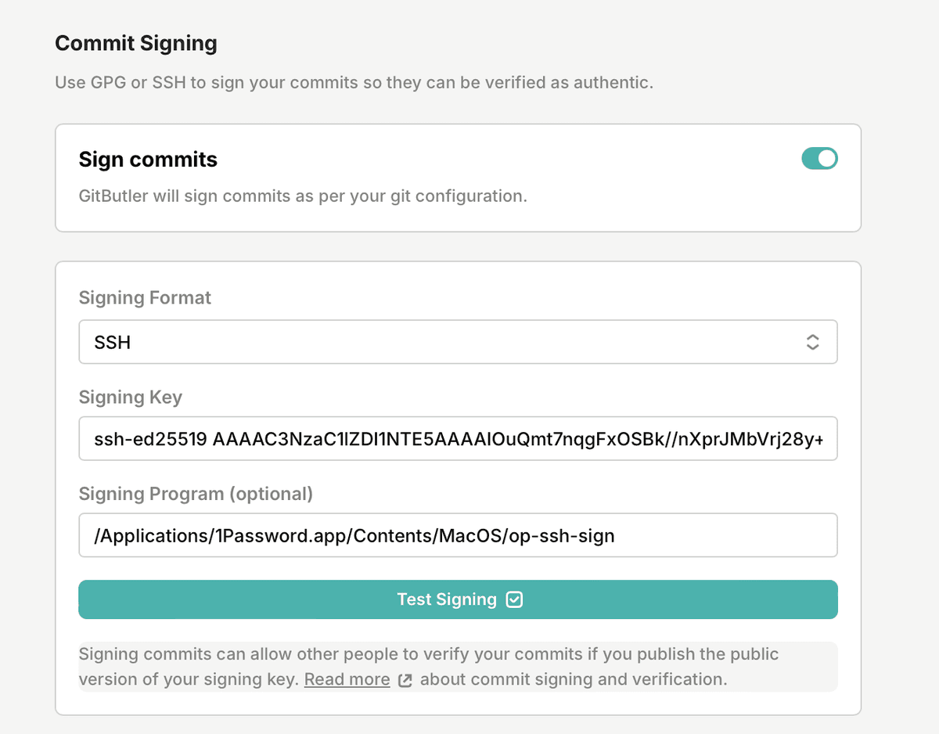This screenshot has width=939, height=734.
Task: Click the Signing Key label
Action: click(x=130, y=398)
